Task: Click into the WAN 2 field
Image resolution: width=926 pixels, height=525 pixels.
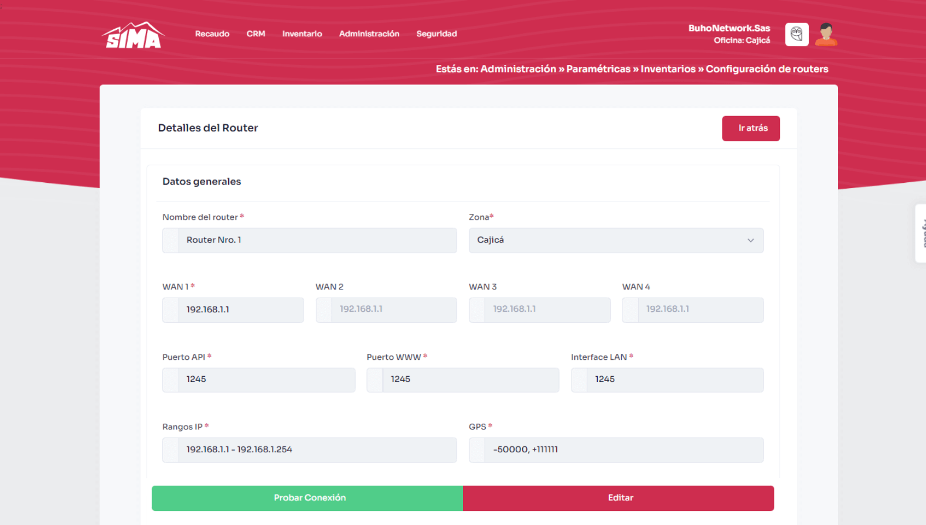Action: [x=393, y=310]
